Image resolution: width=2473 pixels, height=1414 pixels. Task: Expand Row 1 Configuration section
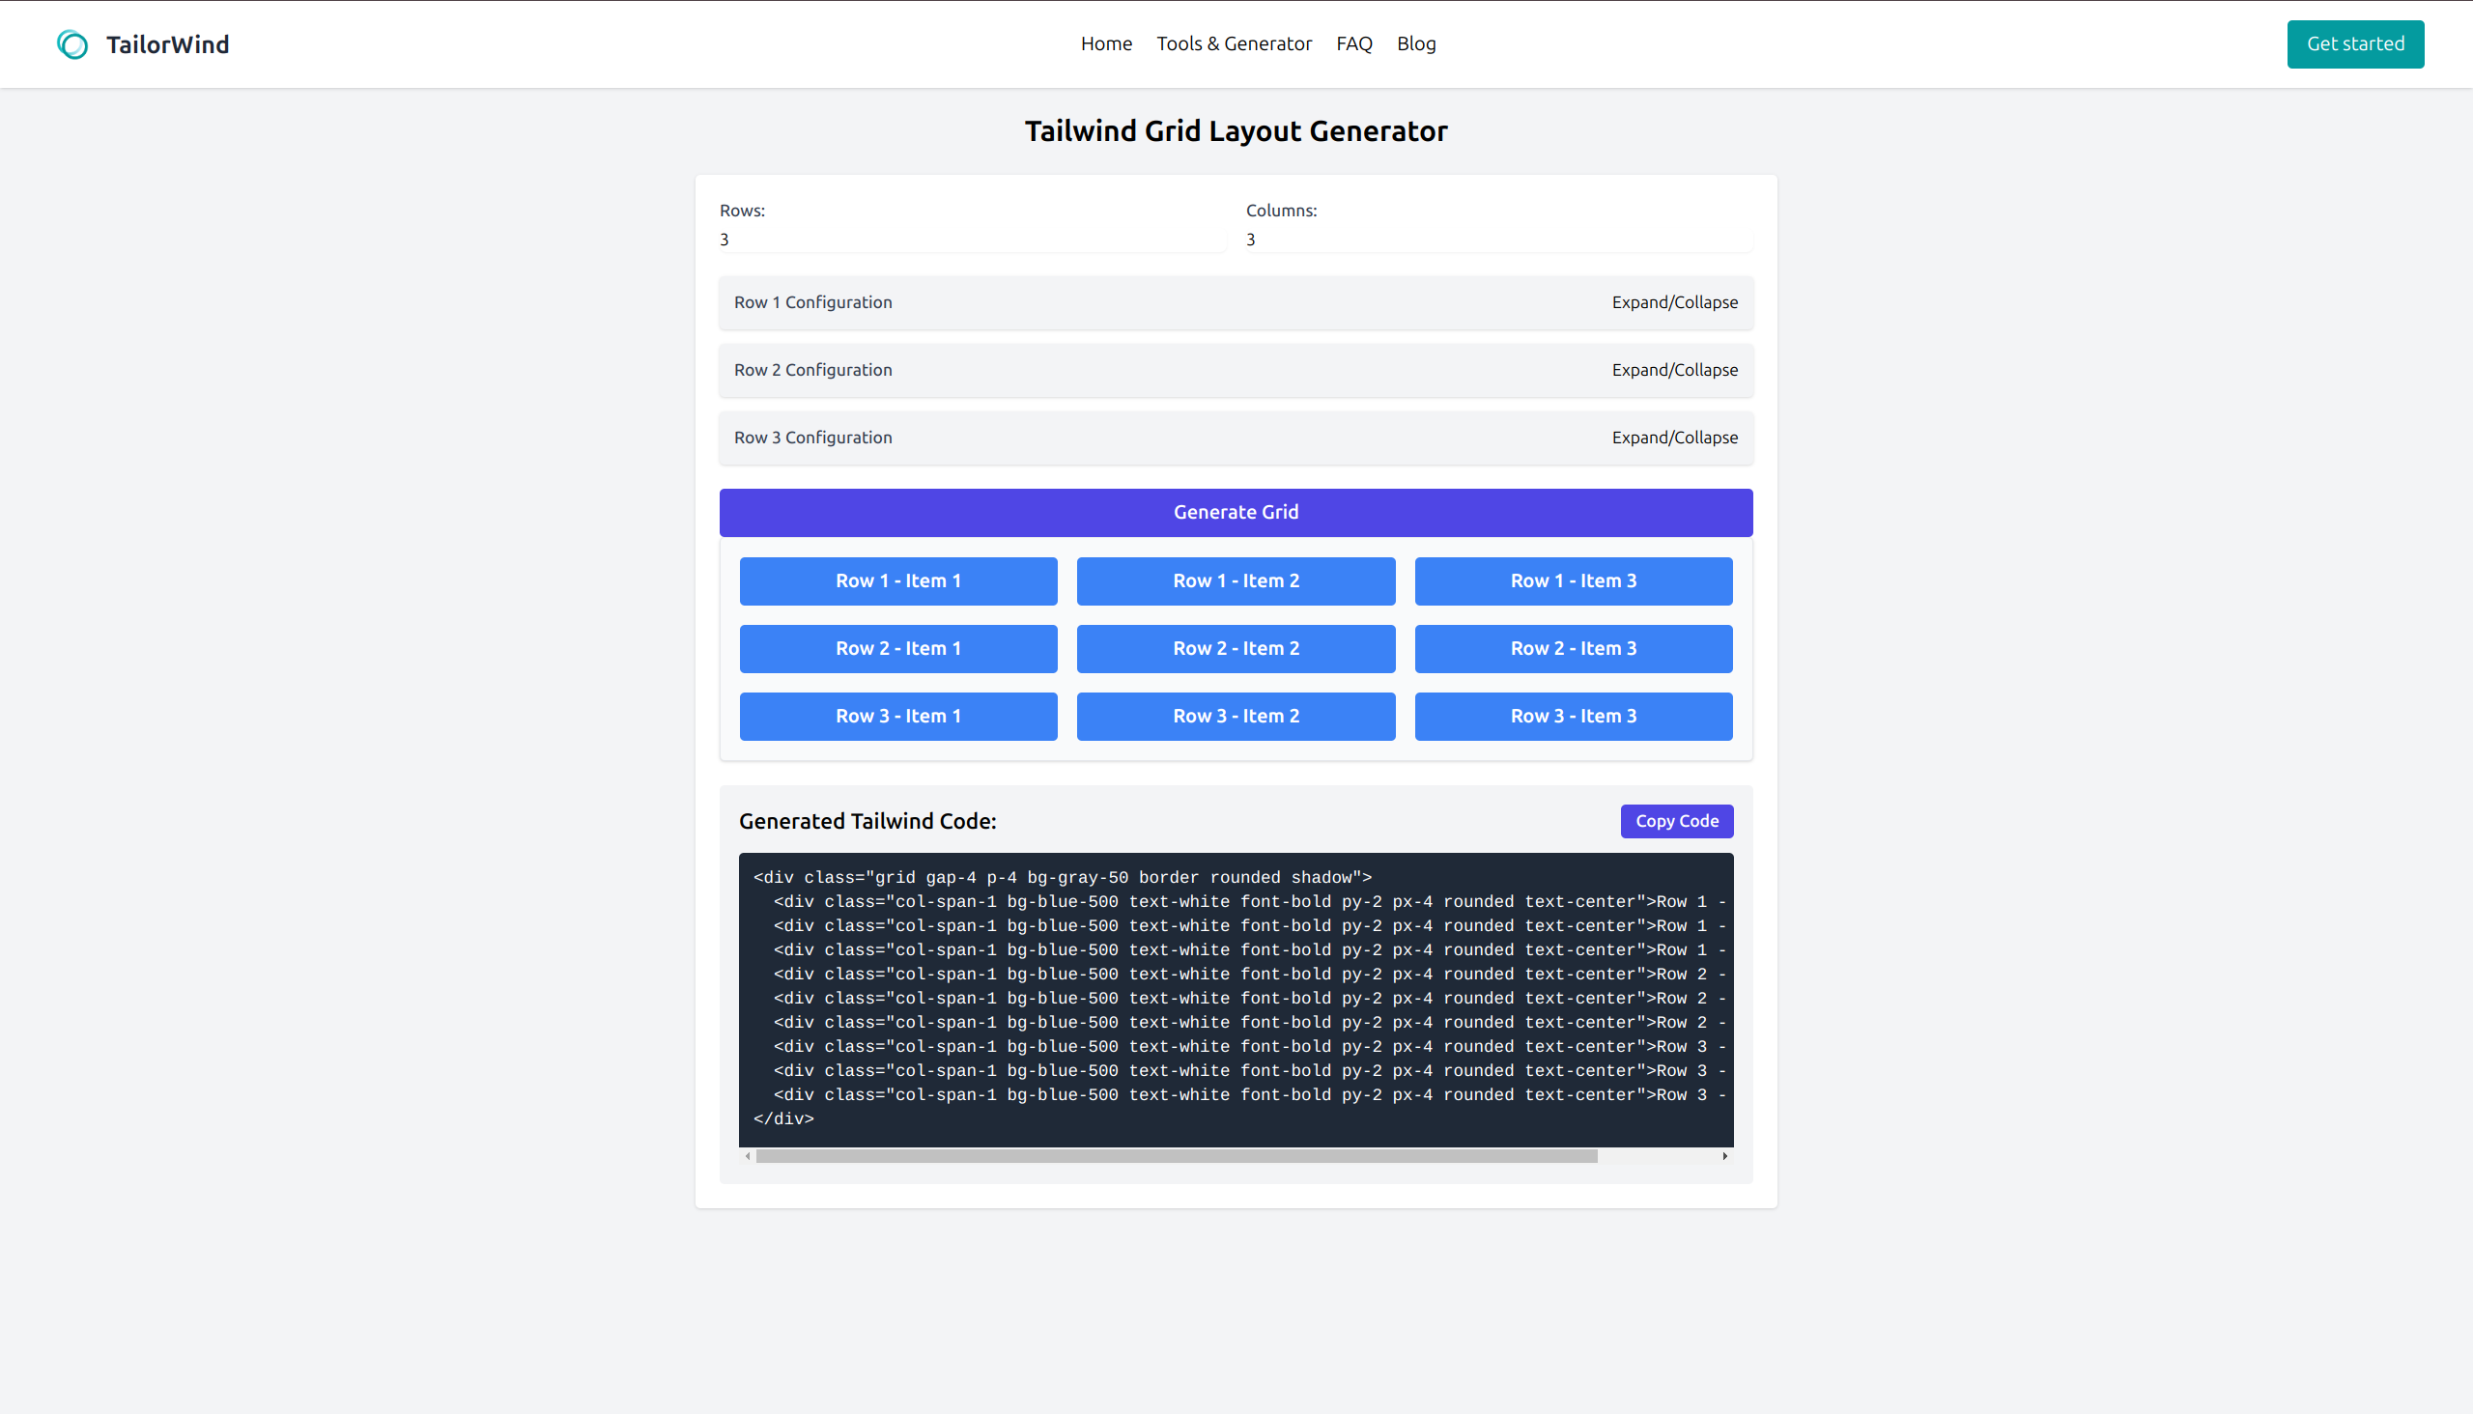coord(1675,302)
